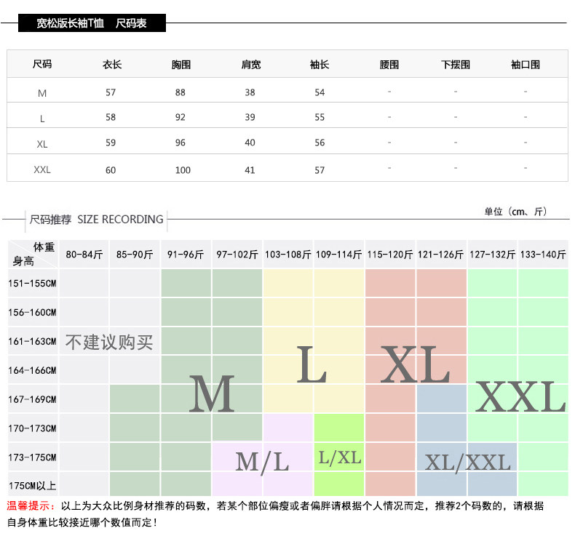Click chest value 92 in L row

[x=180, y=117]
